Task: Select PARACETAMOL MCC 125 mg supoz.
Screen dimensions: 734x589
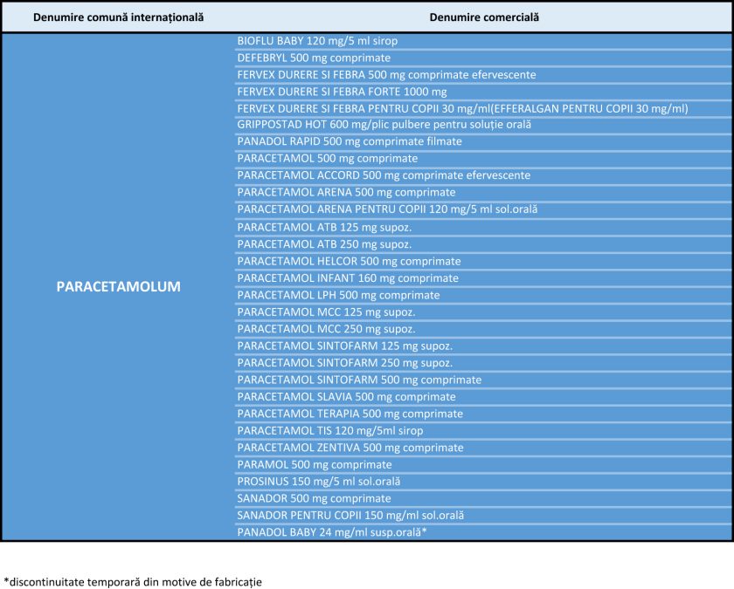Action: click(483, 312)
